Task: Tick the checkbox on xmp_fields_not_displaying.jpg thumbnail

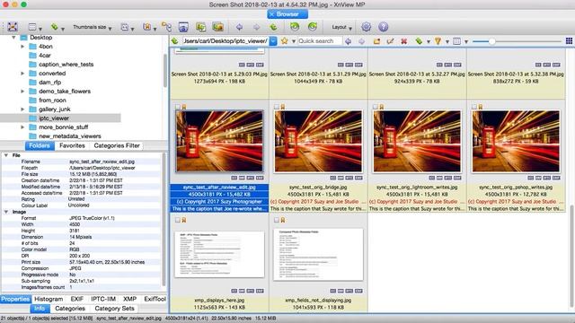Action: tap(277, 220)
